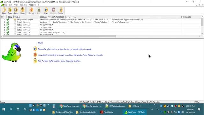Toggle play checkmark for row 3
Viewport: 204px width, 115px height.
point(8,25)
